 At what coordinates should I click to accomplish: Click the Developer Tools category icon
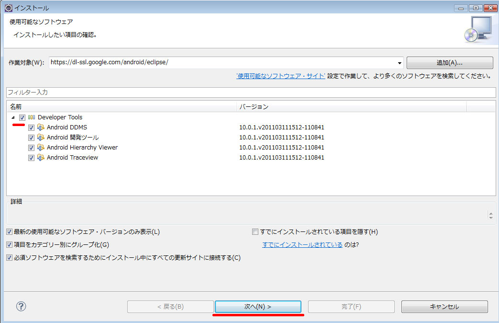pyautogui.click(x=32, y=117)
